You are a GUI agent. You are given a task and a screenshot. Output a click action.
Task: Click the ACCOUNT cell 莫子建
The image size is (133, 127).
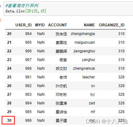[61, 121]
